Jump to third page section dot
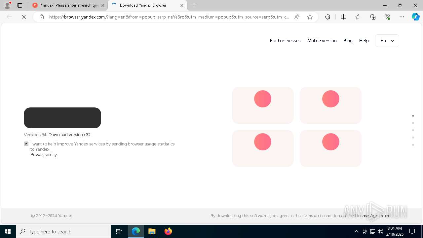Viewport: 423px width, 238px height. coord(413,130)
